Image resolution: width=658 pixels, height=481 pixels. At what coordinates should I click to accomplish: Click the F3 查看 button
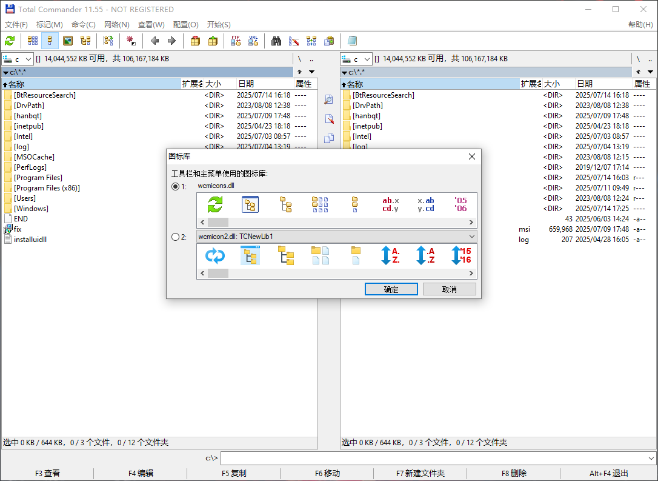click(x=47, y=474)
